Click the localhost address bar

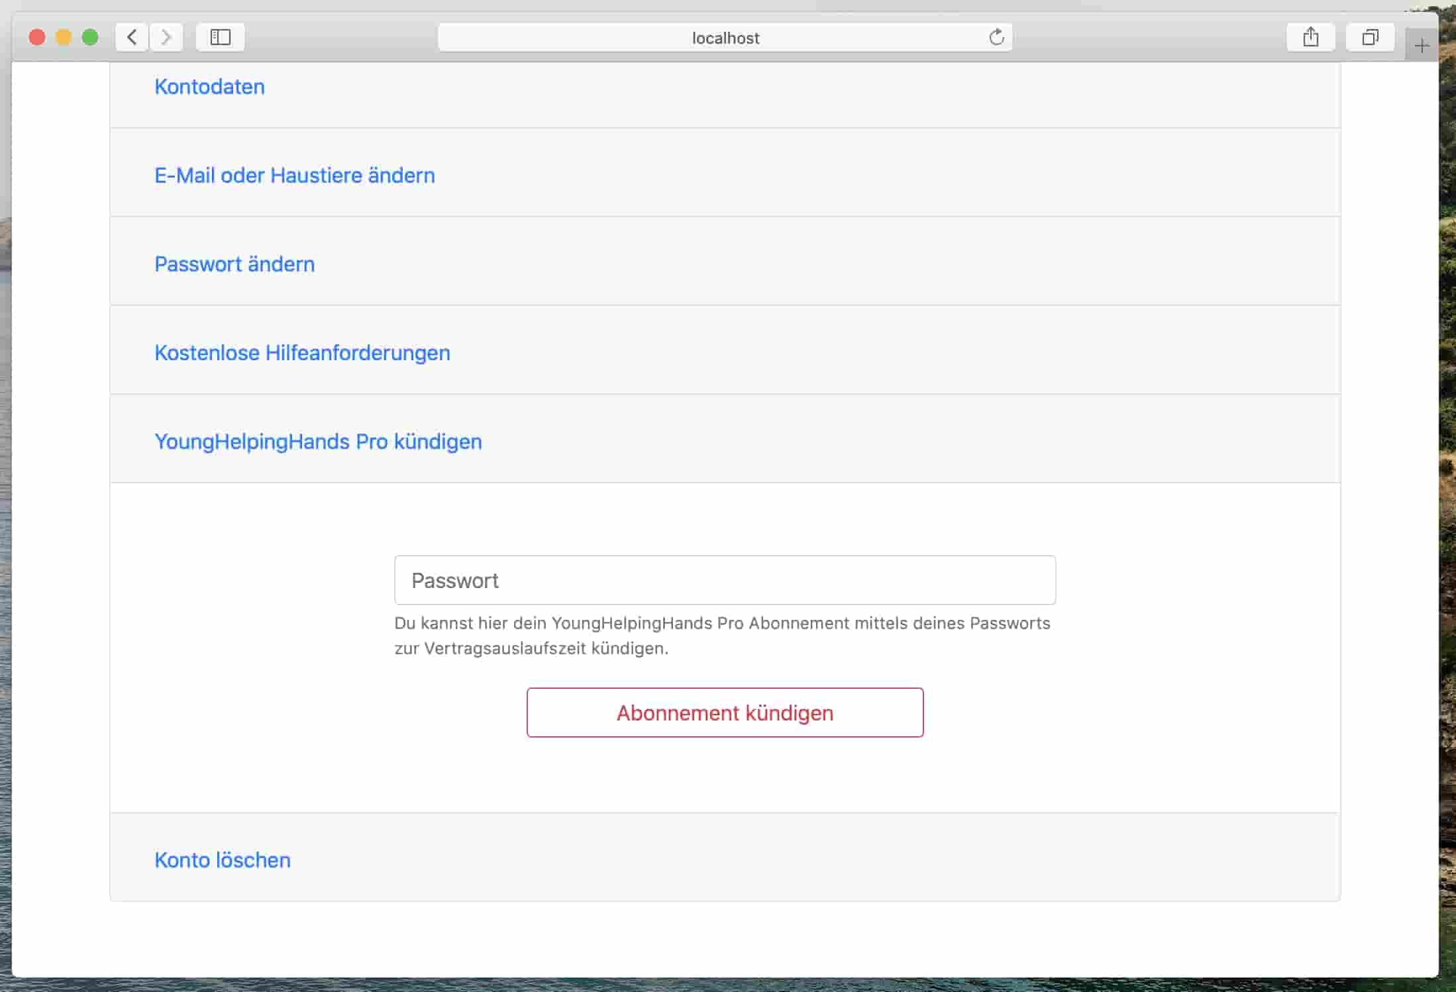coord(725,37)
